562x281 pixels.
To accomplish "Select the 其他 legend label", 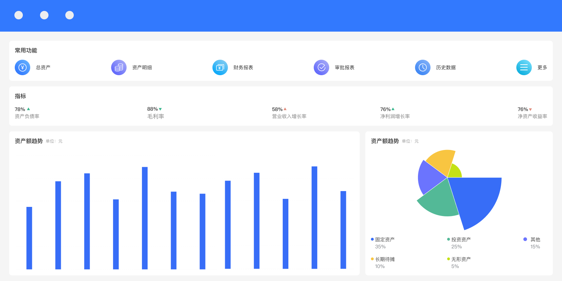I will point(535,240).
